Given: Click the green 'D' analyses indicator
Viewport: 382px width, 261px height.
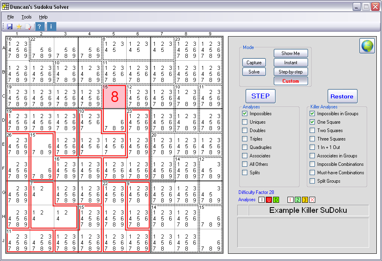Looking at the screenshot, I should [276, 200].
